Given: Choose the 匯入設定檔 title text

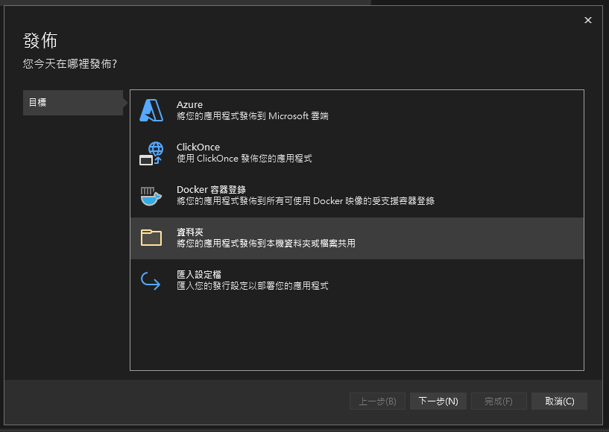Looking at the screenshot, I should tap(199, 275).
